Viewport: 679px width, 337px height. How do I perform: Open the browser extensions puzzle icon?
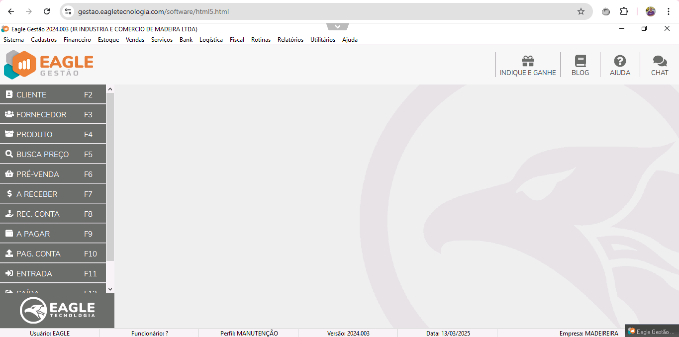[624, 11]
